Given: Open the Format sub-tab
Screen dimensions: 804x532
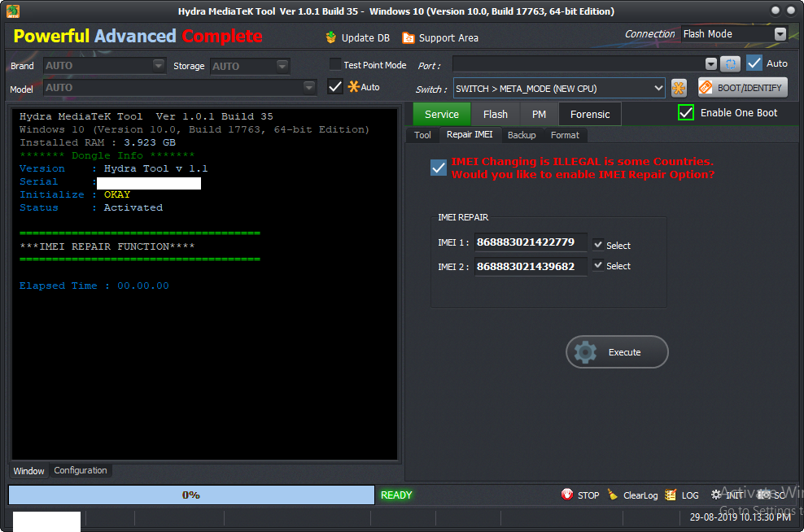Looking at the screenshot, I should click(x=565, y=135).
